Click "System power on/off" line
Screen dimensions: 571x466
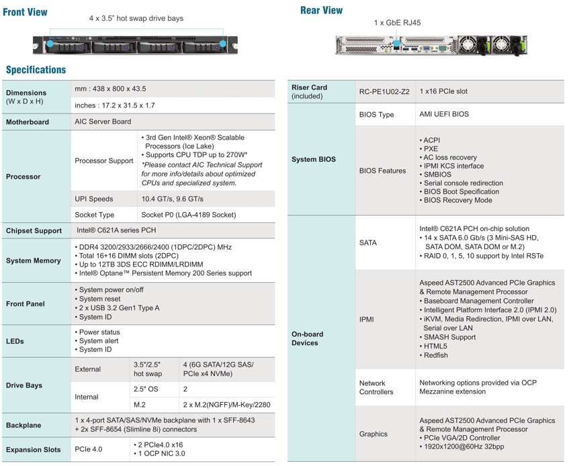(x=109, y=290)
